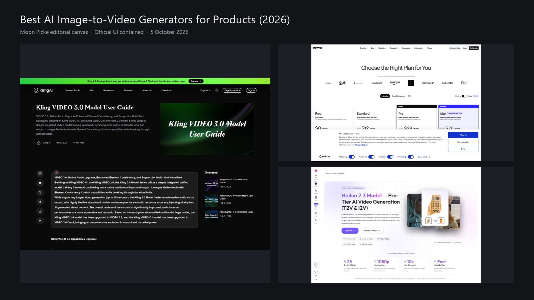Viewport: 534px width, 300px height.
Task: Toggle the Functional cookies switch
Action: click(x=371, y=157)
